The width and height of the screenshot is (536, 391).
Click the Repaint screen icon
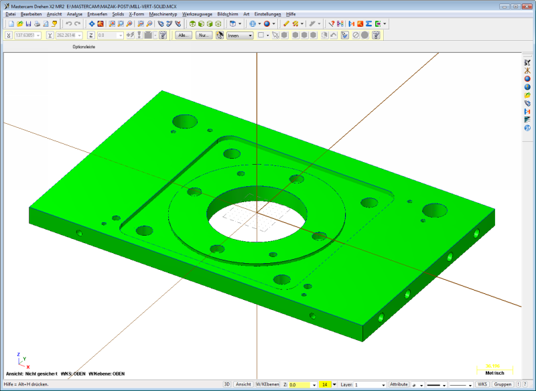pyautogui.click(x=100, y=24)
